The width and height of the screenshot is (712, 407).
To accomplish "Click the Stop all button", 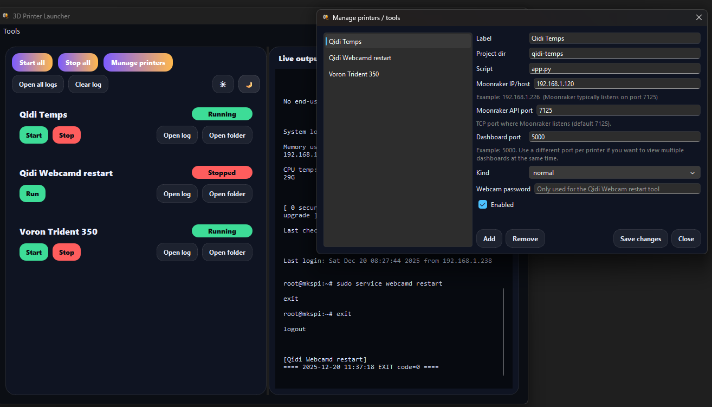I will 78,62.
